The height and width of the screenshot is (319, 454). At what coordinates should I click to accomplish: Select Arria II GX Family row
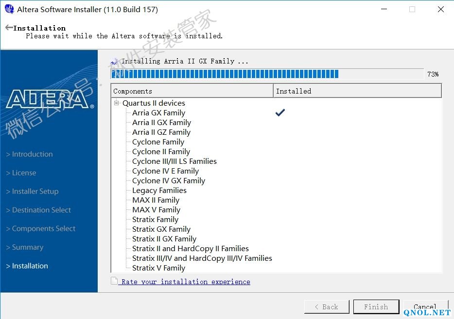click(x=161, y=122)
